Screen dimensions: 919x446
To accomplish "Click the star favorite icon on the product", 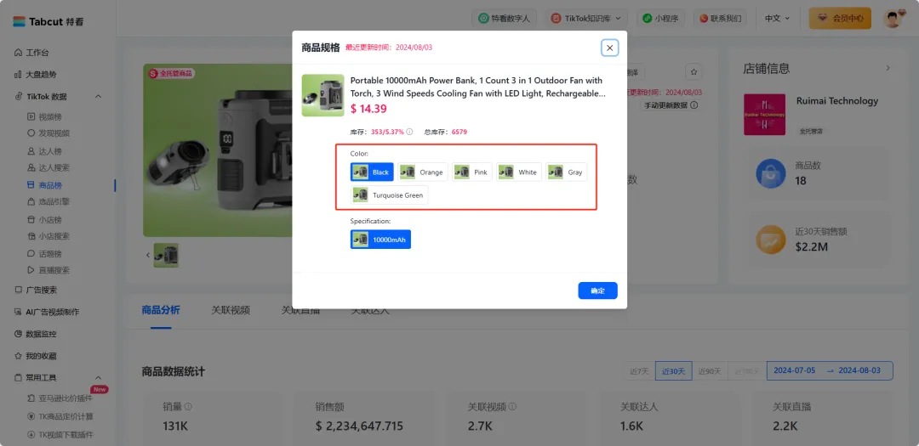I will (x=694, y=72).
